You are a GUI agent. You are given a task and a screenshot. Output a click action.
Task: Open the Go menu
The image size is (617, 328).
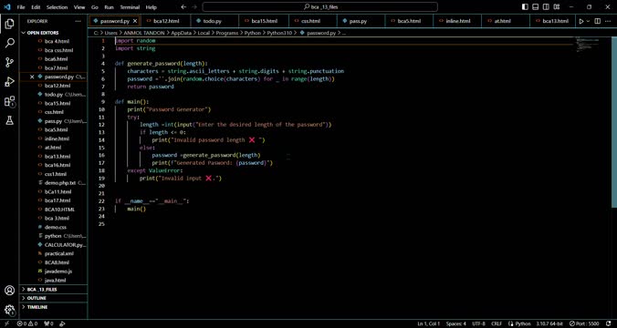[94, 7]
